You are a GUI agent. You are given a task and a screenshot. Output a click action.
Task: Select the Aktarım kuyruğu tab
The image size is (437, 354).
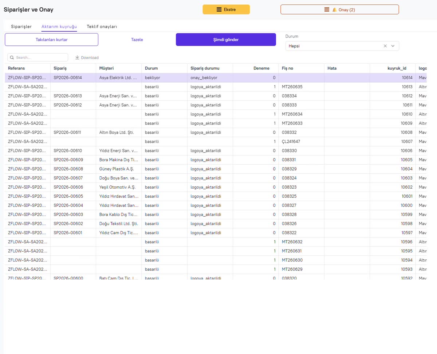click(x=59, y=27)
